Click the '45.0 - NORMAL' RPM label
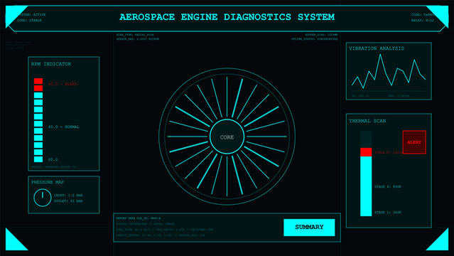This screenshot has width=454, height=256. point(64,127)
